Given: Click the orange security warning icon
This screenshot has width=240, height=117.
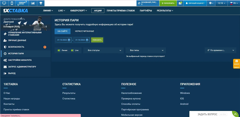Looking at the screenshot, I should pos(45,47).
